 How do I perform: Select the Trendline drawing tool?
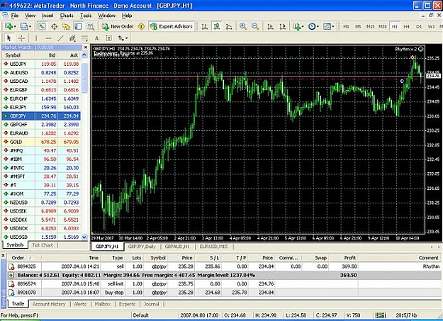point(60,38)
